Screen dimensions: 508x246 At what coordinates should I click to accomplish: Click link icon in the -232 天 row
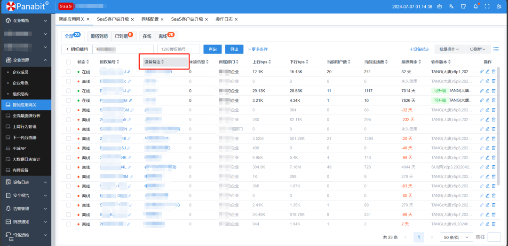point(482,119)
